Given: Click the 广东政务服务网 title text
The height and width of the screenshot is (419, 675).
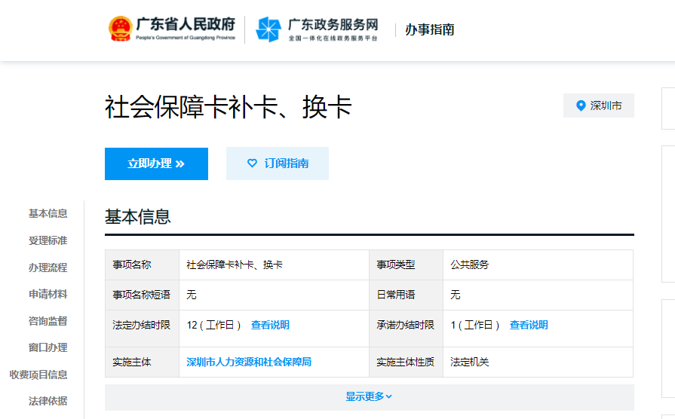Looking at the screenshot, I should point(333,25).
